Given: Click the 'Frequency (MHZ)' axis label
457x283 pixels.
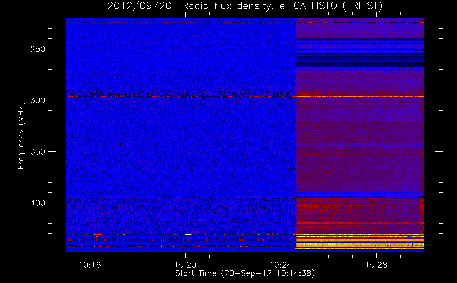Looking at the screenshot, I should pos(21,136).
